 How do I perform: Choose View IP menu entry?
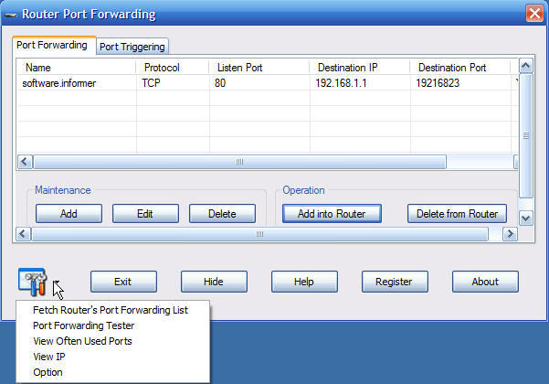point(49,357)
